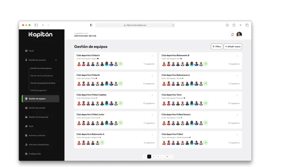The height and width of the screenshot is (167, 298).
Task: Show more players on Fútbol A (+3 badge)
Action: tap(120, 64)
